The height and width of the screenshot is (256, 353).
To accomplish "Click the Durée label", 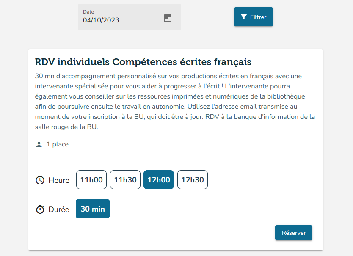I will (59, 209).
